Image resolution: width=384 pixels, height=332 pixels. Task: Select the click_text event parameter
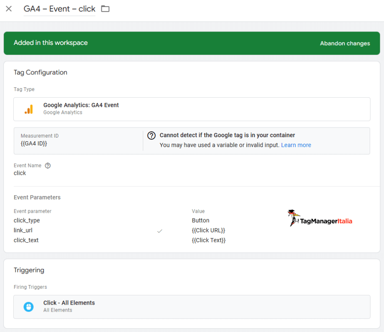pos(26,240)
